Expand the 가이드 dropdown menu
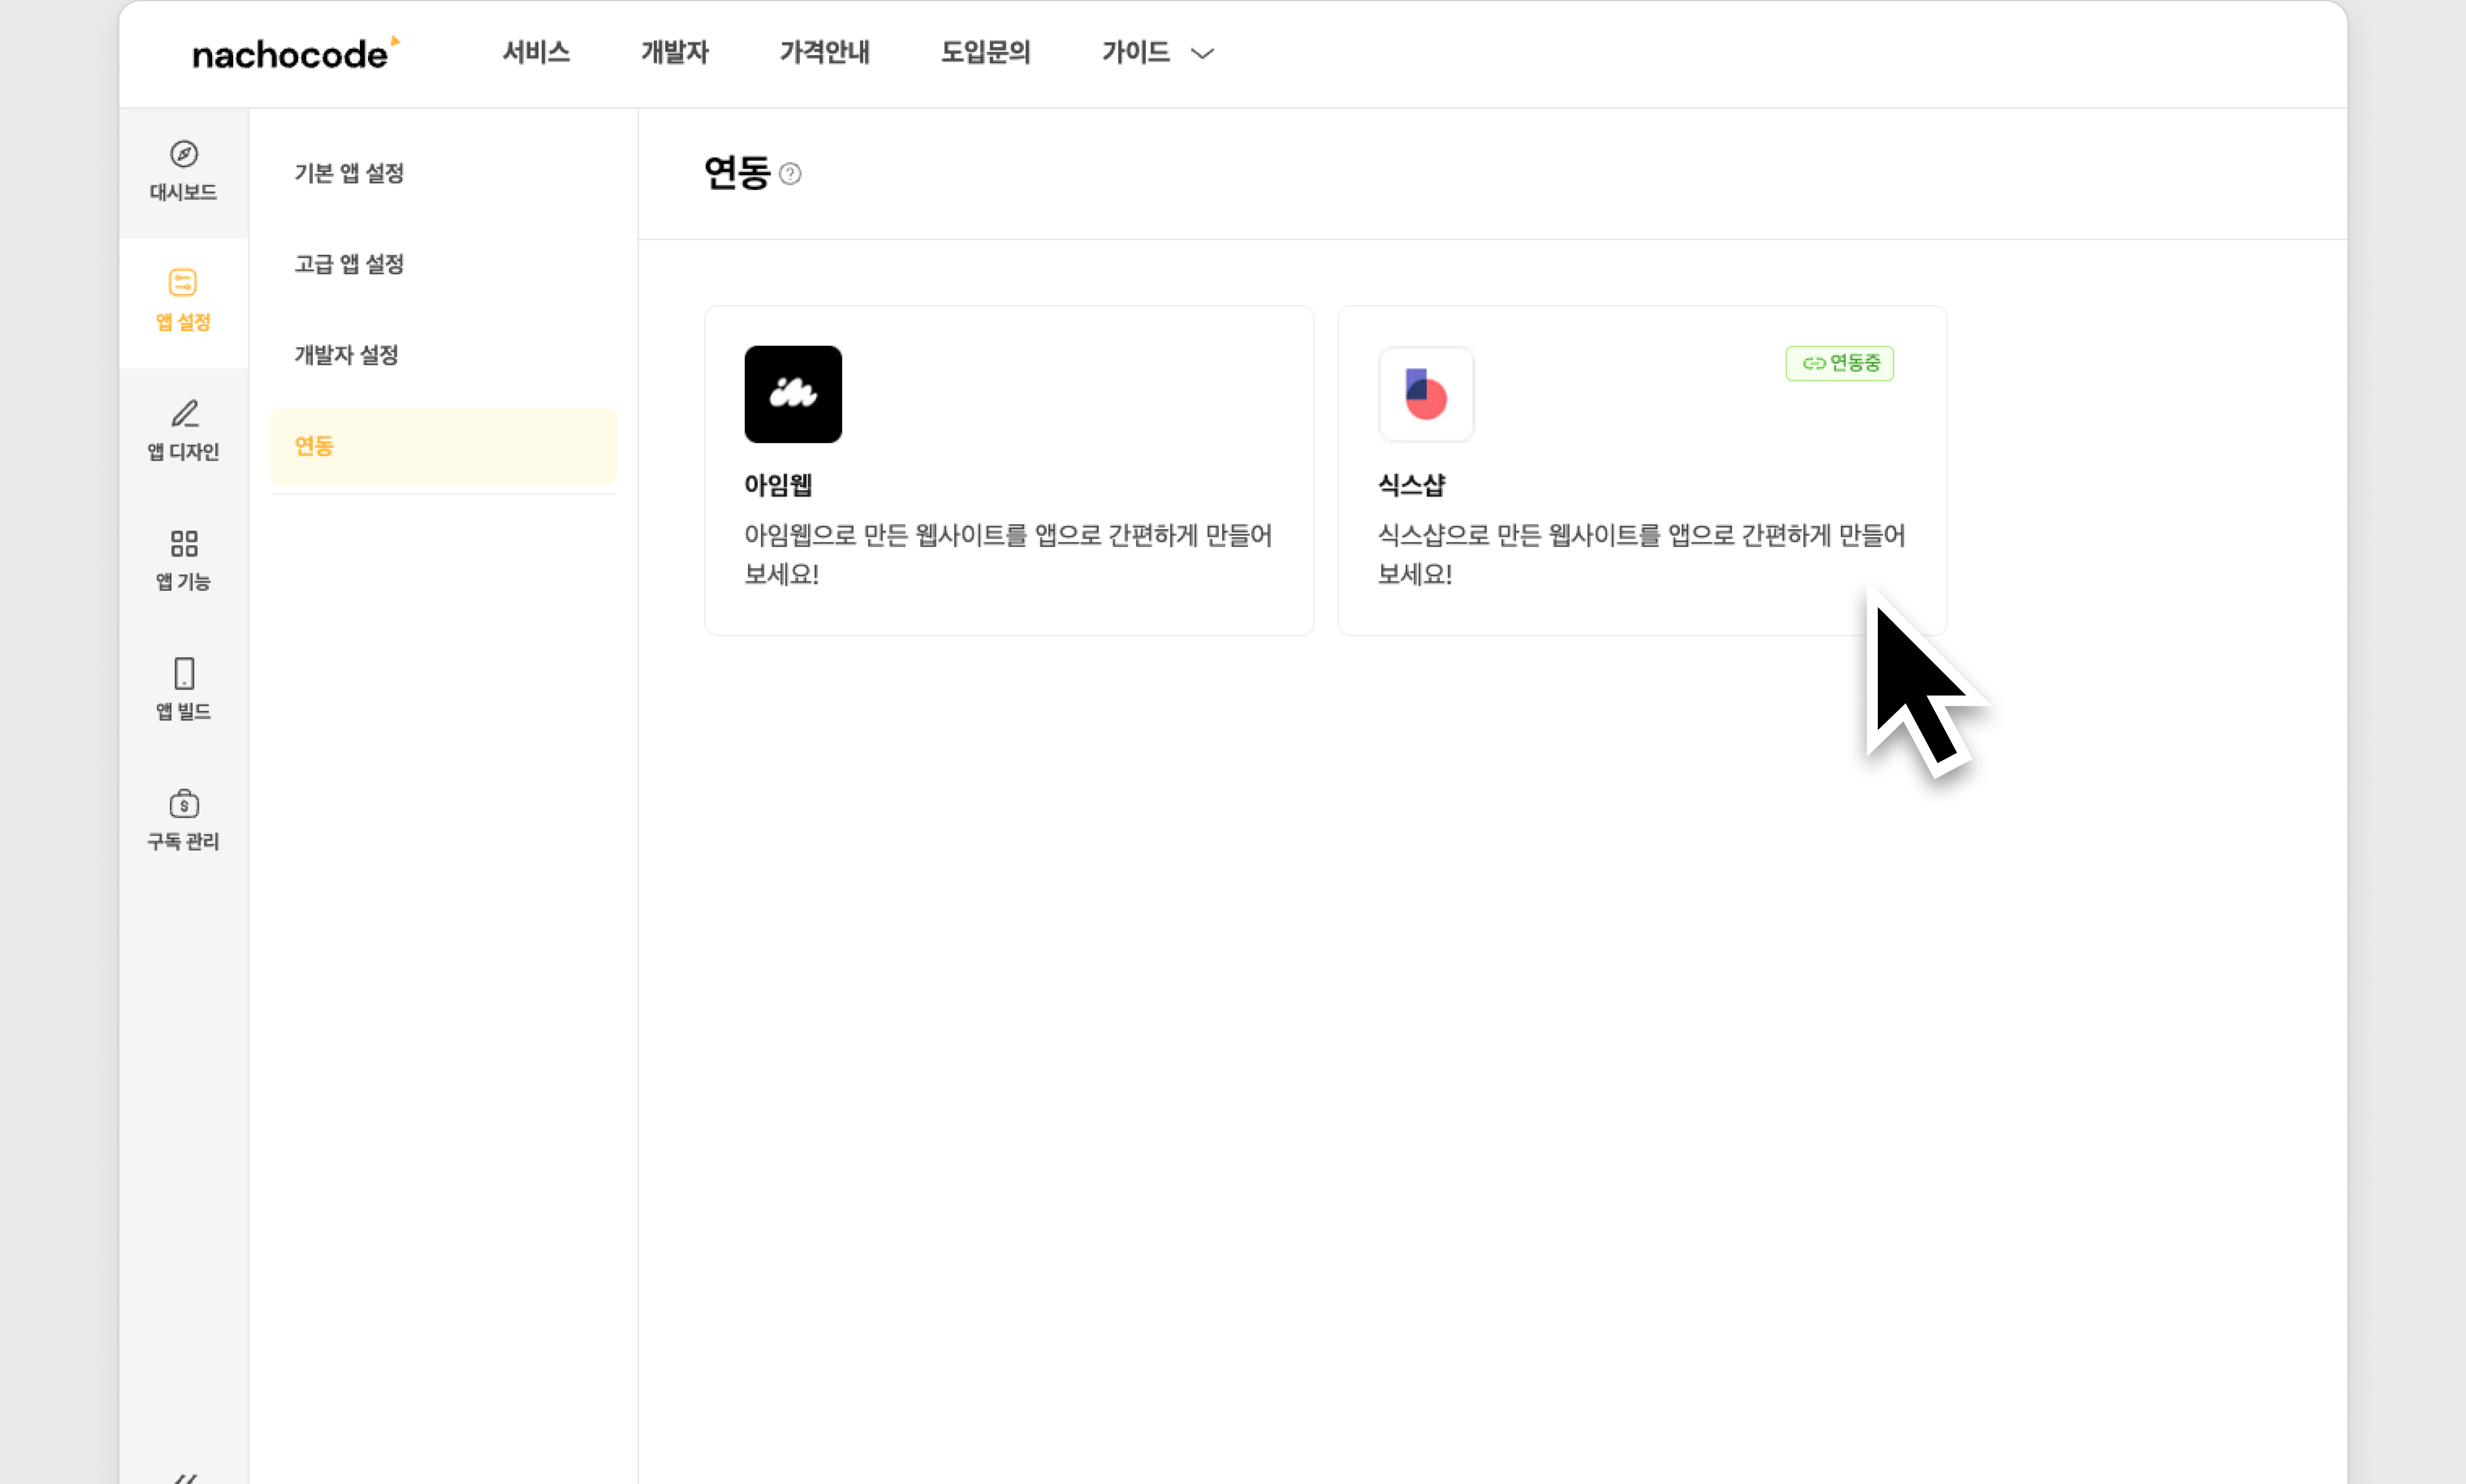This screenshot has width=2466, height=1484. 1135,52
